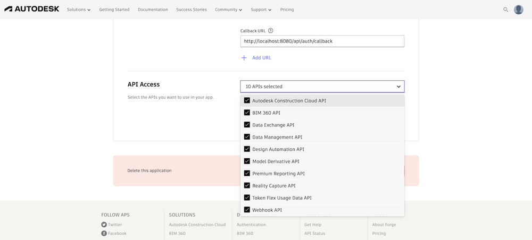Open footer Get Help link
Screen dimensions: 532x240
click(x=313, y=225)
